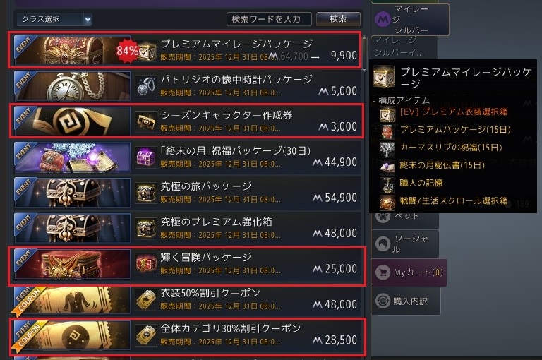Click the 検索 button
The image size is (542, 360).
pyautogui.click(x=338, y=18)
